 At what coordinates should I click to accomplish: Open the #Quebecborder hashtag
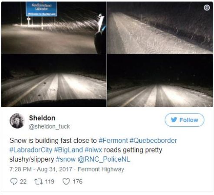pos(153,141)
